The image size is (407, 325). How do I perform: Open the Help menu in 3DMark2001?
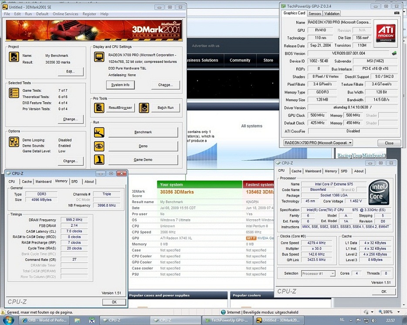tap(104, 14)
